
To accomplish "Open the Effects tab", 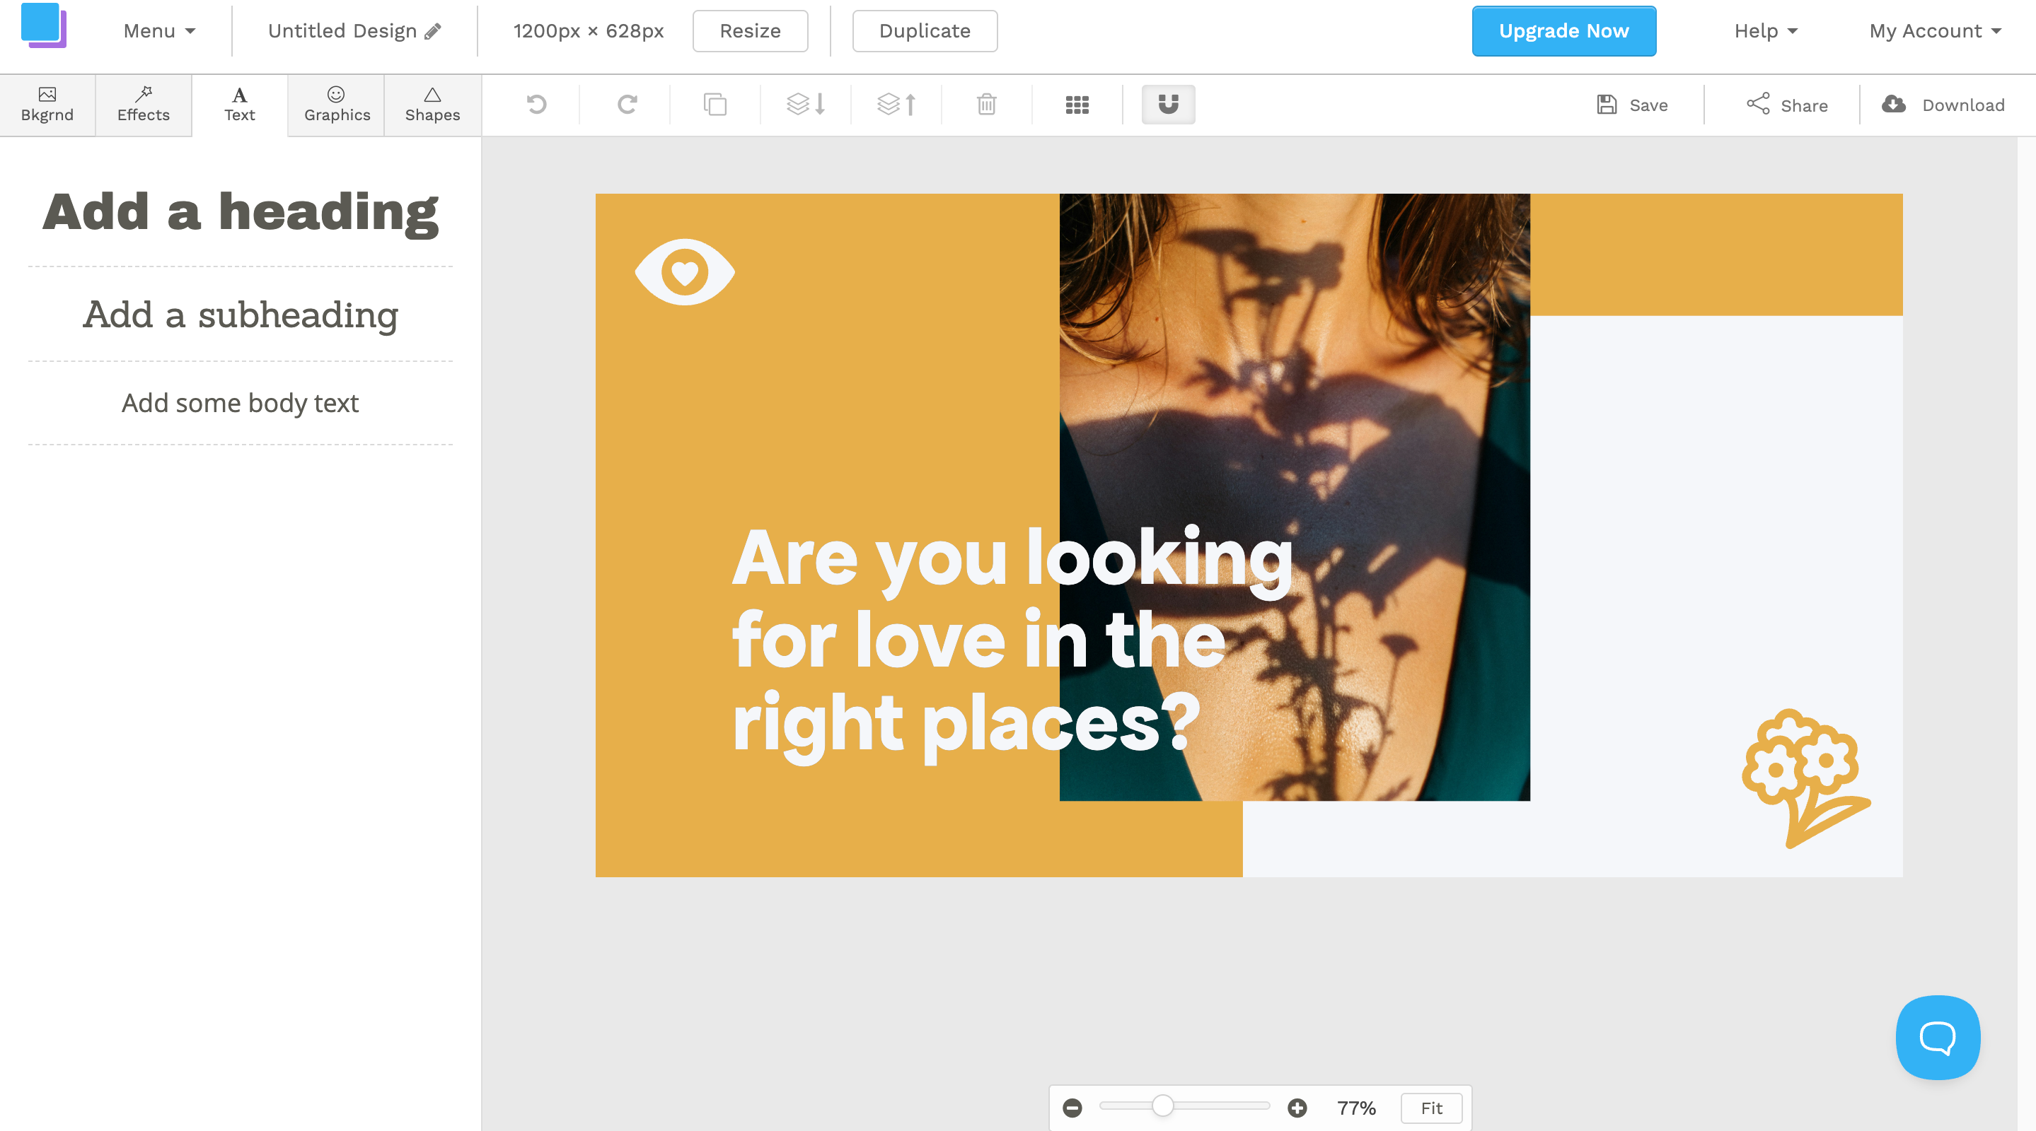I will click(x=143, y=104).
